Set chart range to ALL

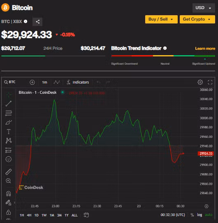point(74,215)
